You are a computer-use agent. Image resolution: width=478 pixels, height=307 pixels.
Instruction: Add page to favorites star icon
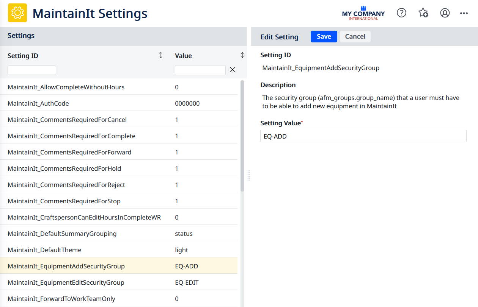click(423, 13)
